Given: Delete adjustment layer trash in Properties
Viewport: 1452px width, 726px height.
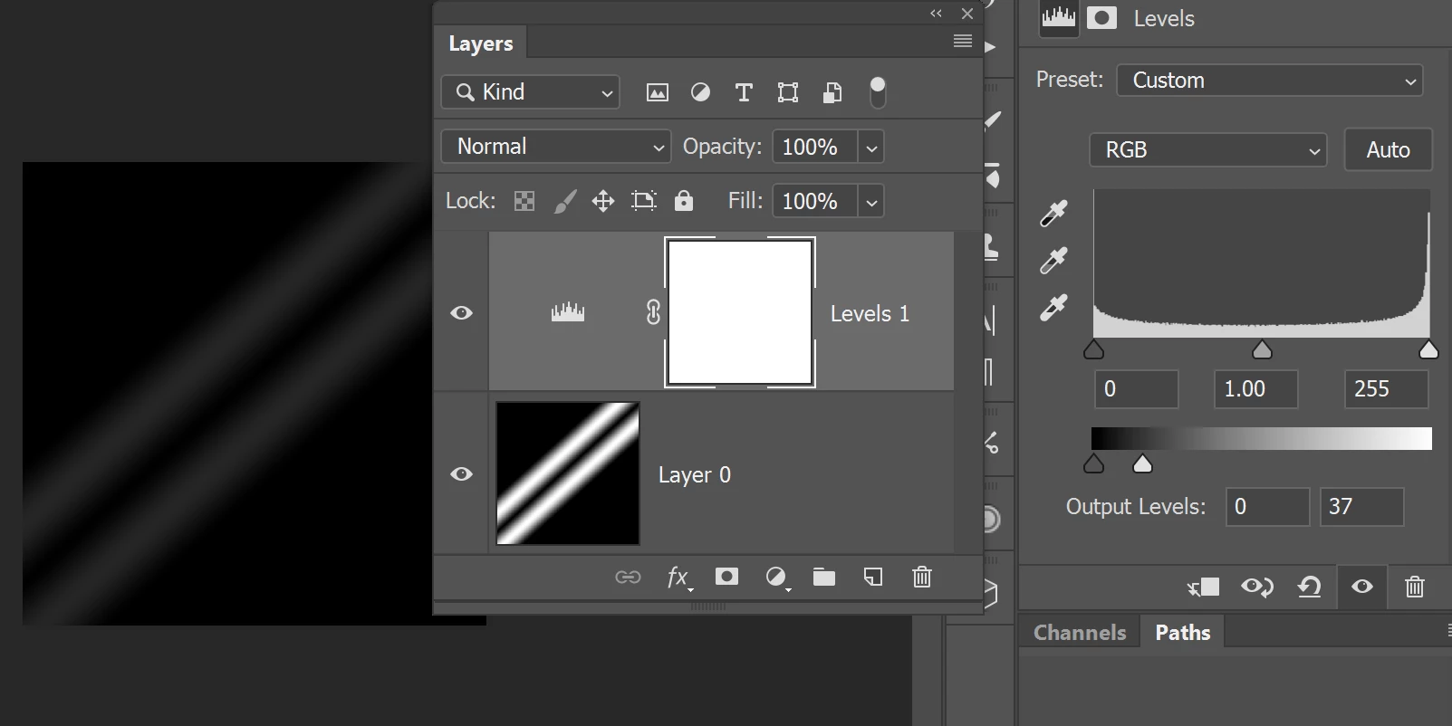Looking at the screenshot, I should pos(1415,587).
